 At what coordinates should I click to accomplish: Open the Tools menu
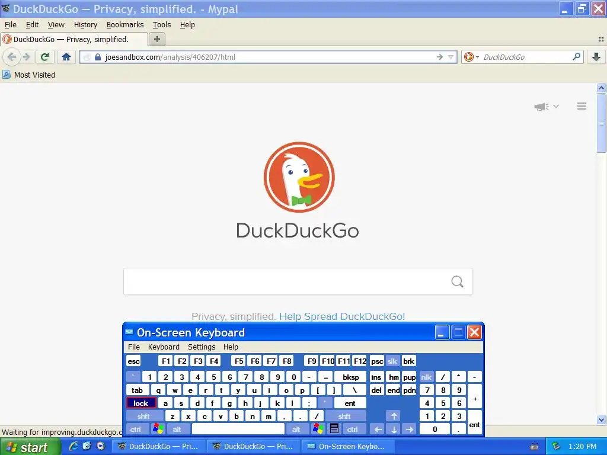162,25
